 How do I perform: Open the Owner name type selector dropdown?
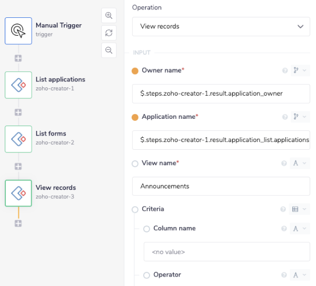coord(299,70)
